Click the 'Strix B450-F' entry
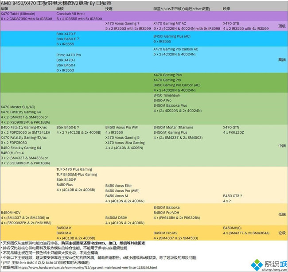The height and width of the screenshot is (272, 288). tap(66, 179)
